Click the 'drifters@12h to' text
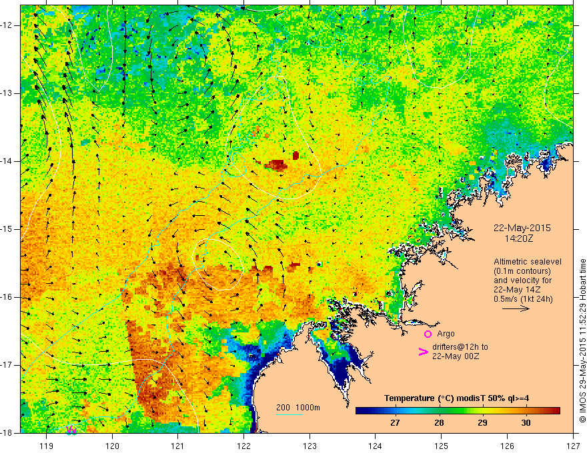 460,347
